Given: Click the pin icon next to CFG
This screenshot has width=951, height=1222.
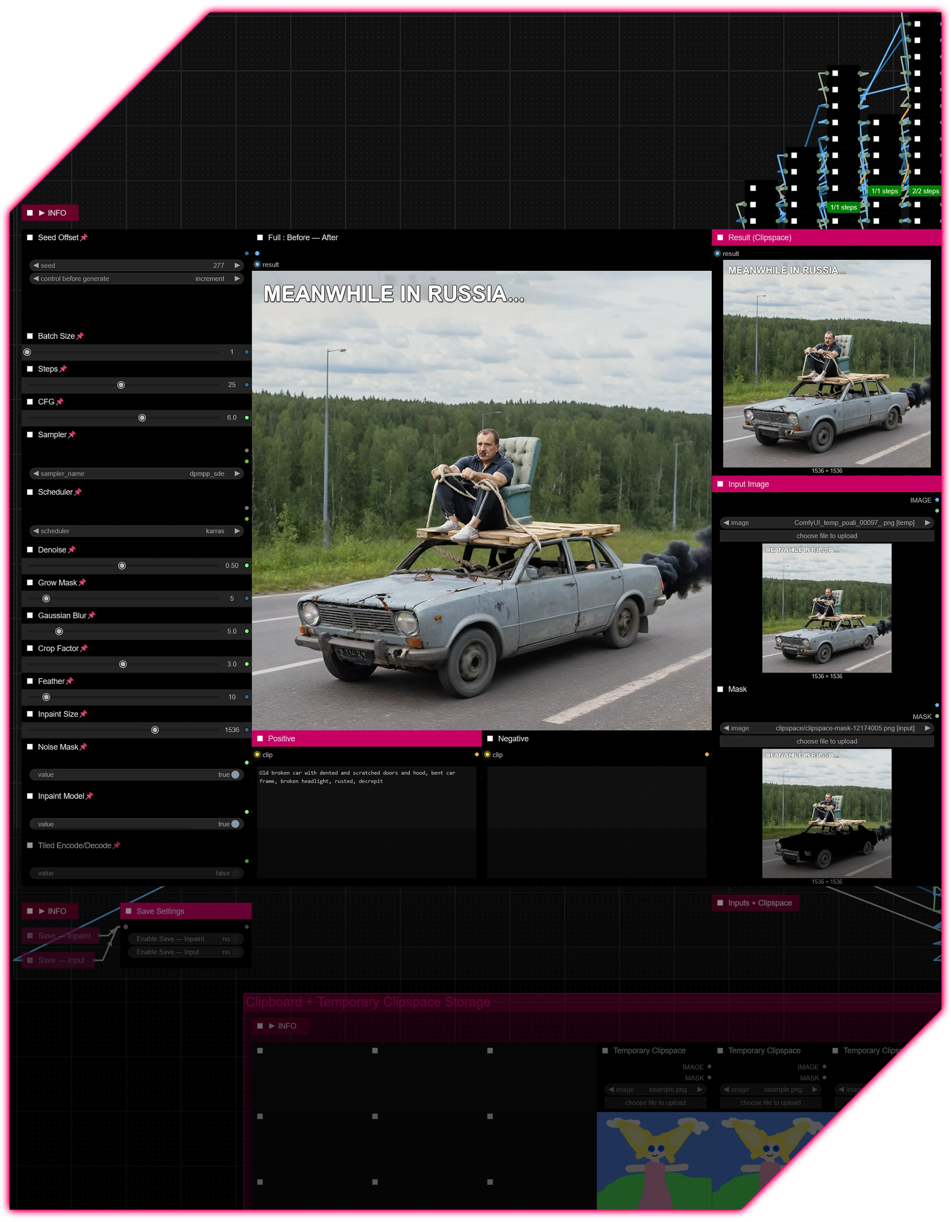Looking at the screenshot, I should coord(60,402).
